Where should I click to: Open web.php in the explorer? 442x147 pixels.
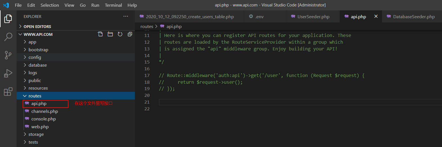pyautogui.click(x=76, y=127)
